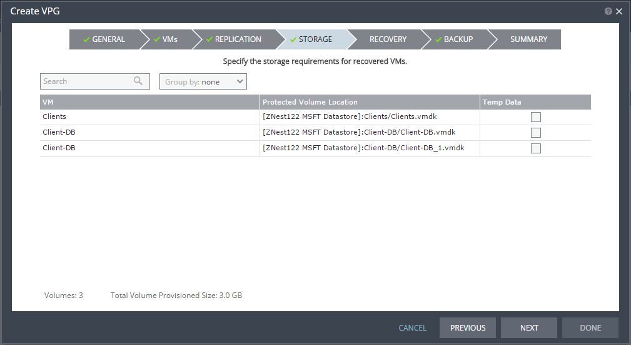Click the DONE button
The image size is (631, 345).
coord(590,327)
